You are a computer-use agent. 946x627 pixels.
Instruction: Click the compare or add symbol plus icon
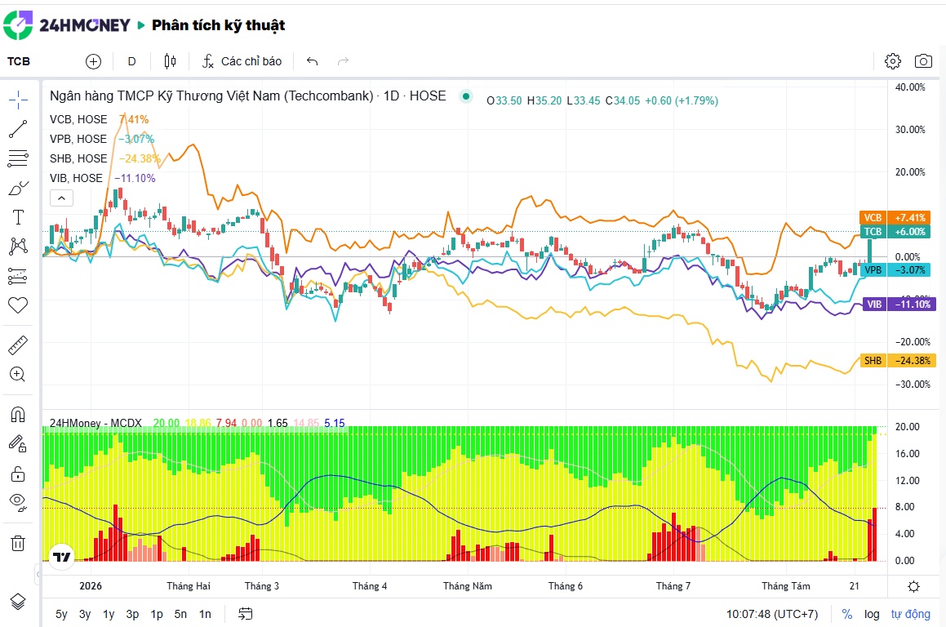(x=93, y=61)
